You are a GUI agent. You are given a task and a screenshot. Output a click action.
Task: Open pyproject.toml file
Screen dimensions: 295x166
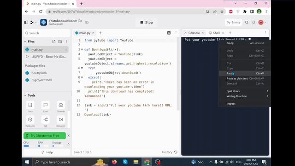42,80
